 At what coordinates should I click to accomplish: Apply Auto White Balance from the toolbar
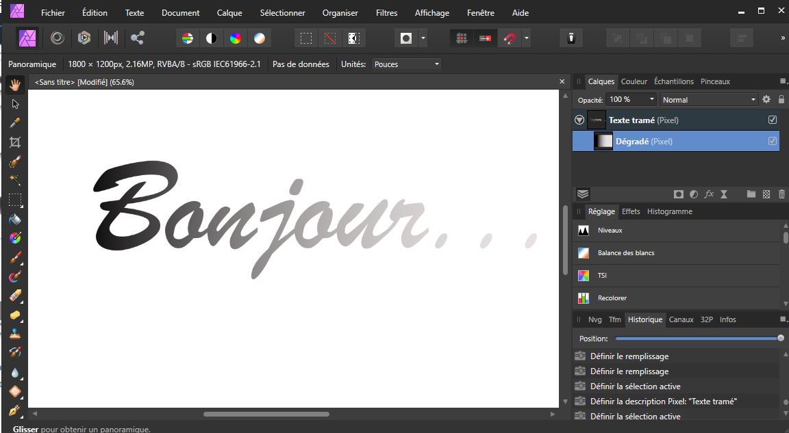[x=260, y=39]
